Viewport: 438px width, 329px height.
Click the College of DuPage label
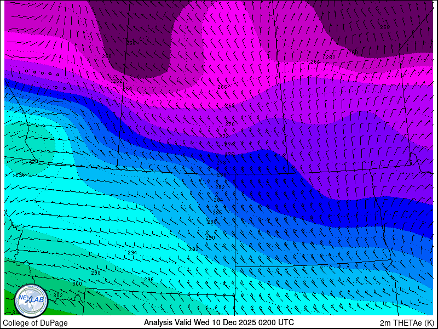(35, 323)
